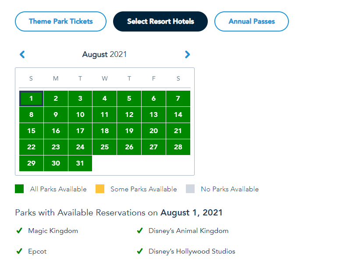Click the August 2021 month heading

click(x=104, y=55)
